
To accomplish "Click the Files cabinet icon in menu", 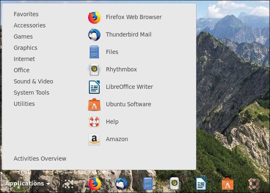I will (x=94, y=52).
